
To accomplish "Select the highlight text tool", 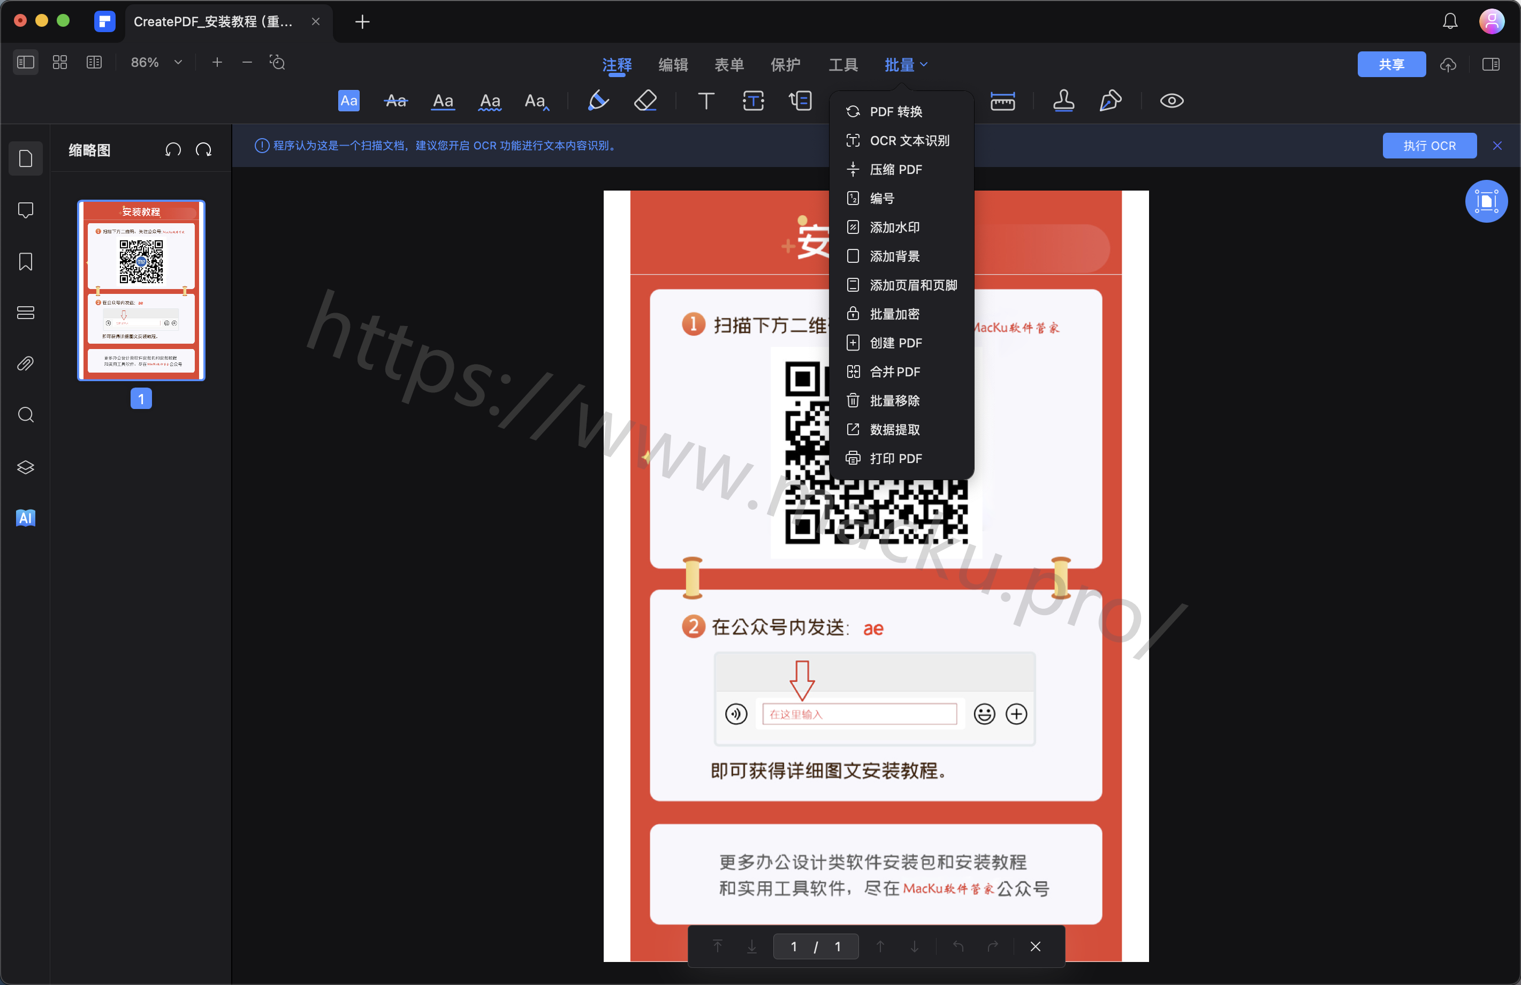I will (348, 101).
